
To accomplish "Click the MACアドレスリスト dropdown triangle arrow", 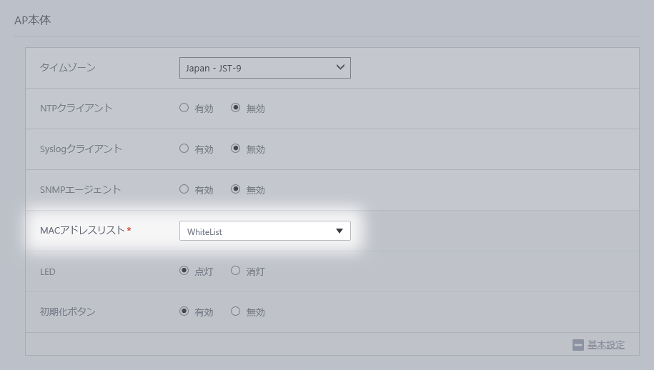I will [x=340, y=231].
